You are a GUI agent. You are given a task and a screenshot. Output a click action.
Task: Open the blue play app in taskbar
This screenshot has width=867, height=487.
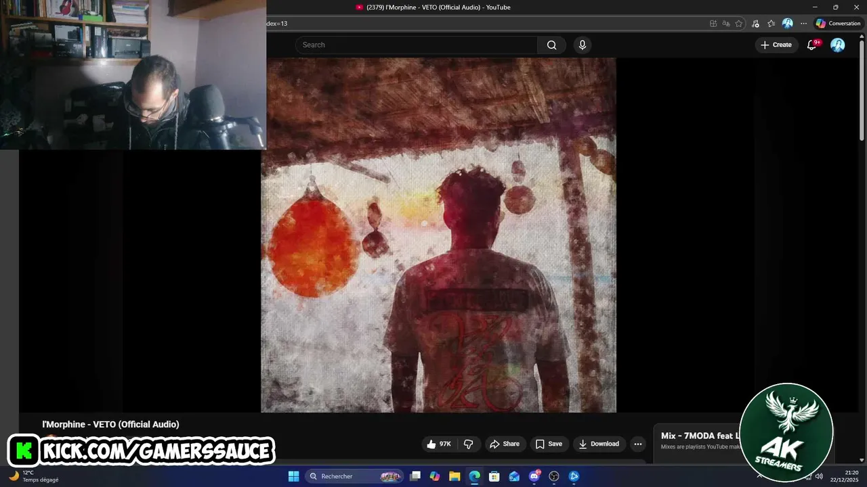(x=574, y=476)
